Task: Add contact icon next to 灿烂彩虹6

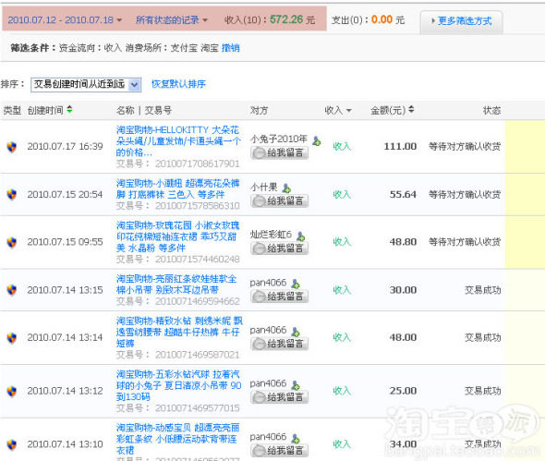Action: point(301,237)
